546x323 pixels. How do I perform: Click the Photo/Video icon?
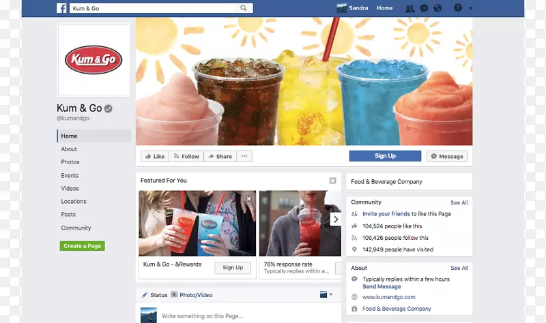pos(174,294)
